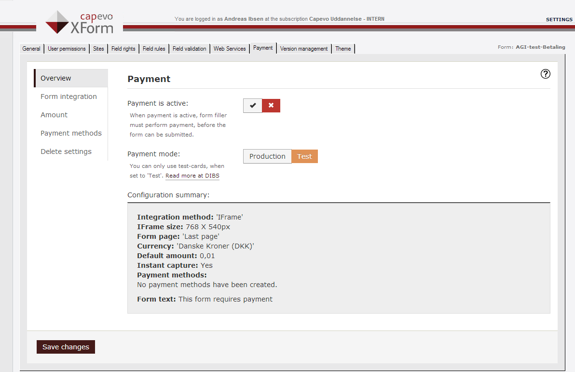Enable payment with the checkmark toggle
This screenshot has height=372, width=575.
click(x=253, y=106)
